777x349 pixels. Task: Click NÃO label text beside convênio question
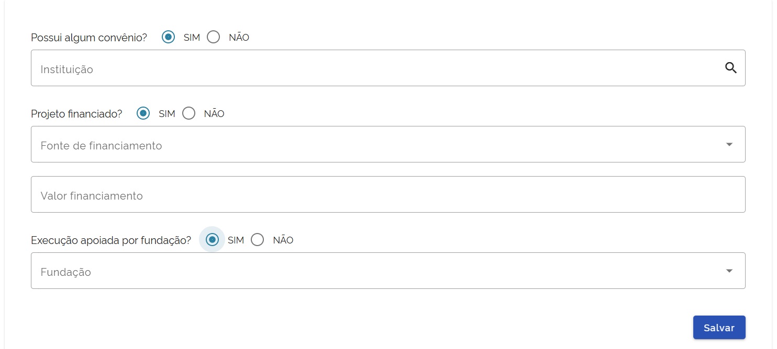click(x=239, y=38)
